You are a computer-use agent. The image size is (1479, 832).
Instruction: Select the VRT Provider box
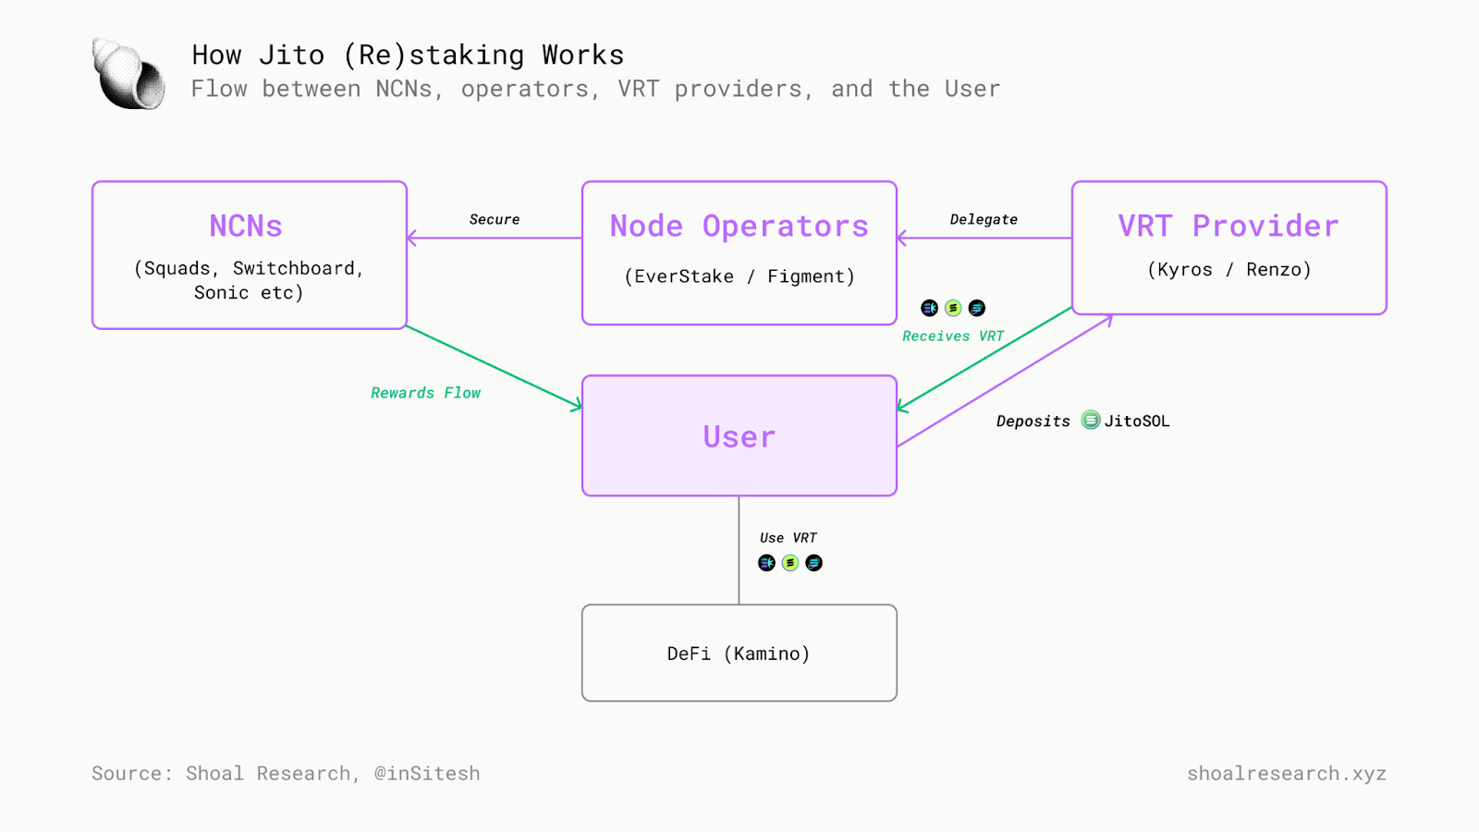coord(1229,248)
